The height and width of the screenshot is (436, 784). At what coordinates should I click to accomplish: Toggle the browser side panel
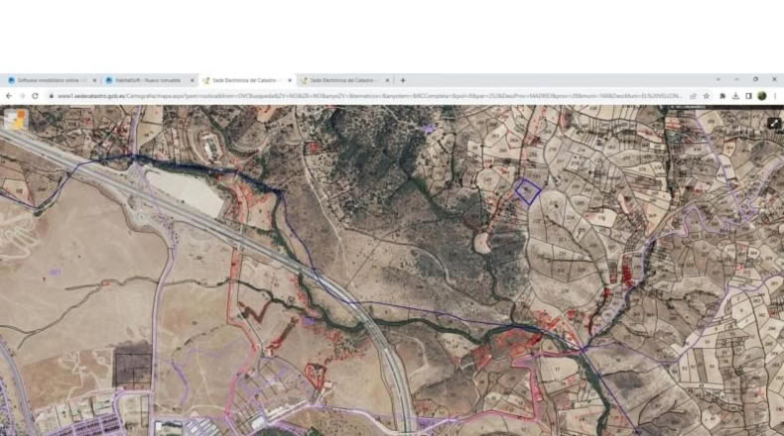pos(748,96)
